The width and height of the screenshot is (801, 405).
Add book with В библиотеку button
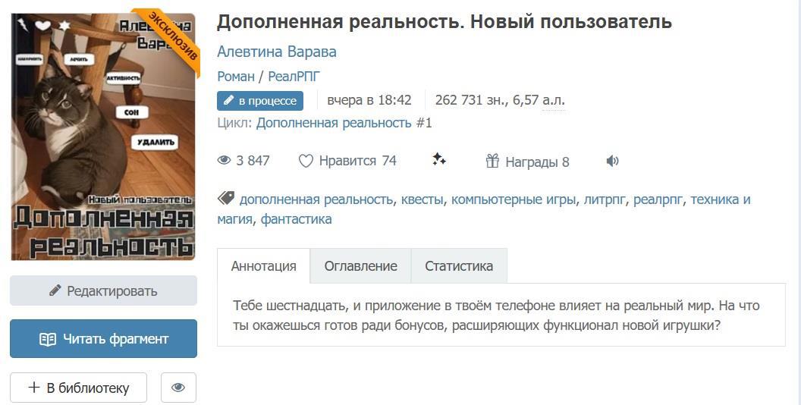coord(78,388)
